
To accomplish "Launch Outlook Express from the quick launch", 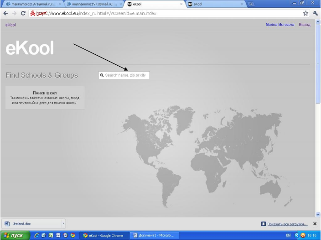I will pos(44,235).
